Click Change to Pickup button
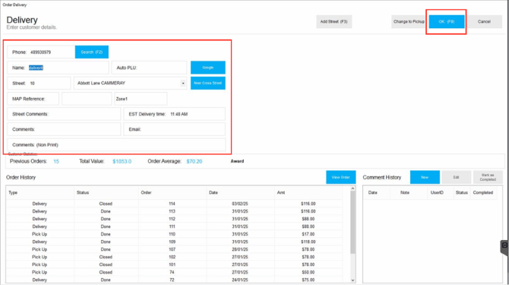 click(409, 22)
